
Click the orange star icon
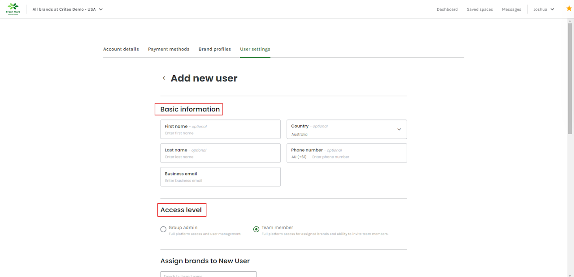[569, 9]
